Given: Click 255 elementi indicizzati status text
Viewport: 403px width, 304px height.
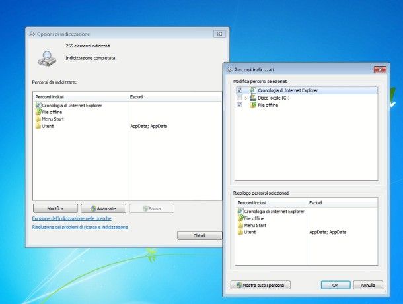Looking at the screenshot, I should pyautogui.click(x=88, y=46).
